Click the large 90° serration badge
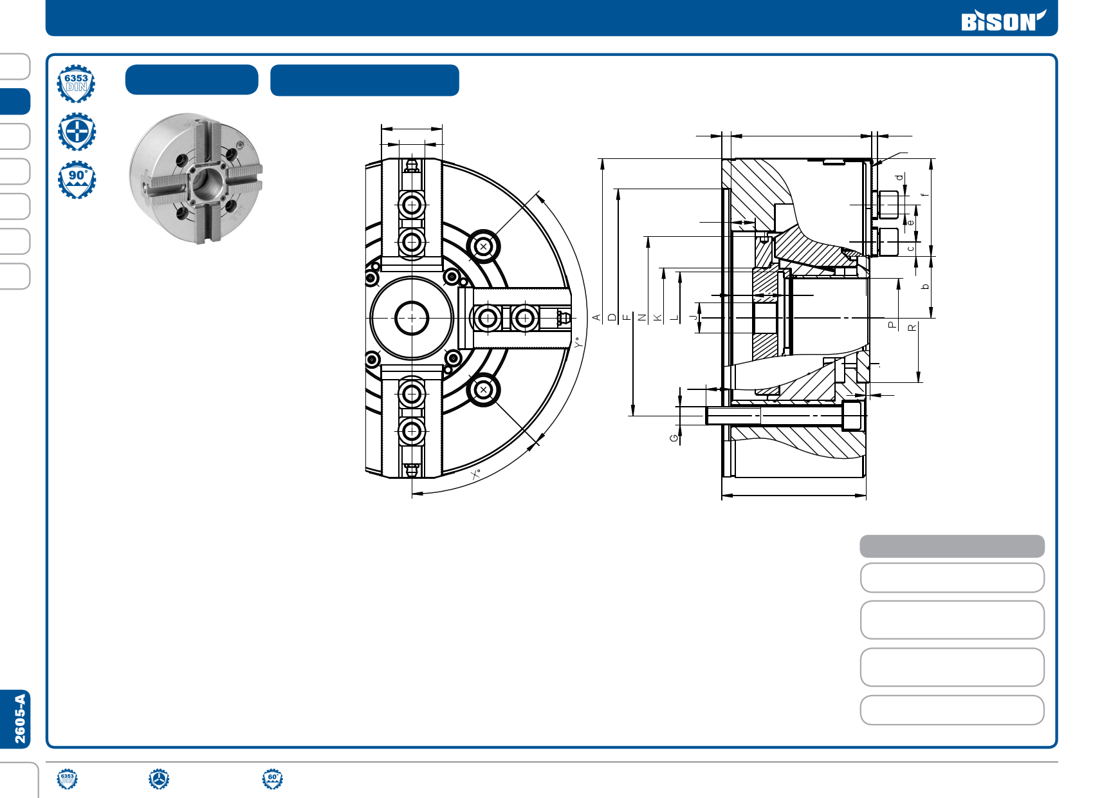 [77, 180]
